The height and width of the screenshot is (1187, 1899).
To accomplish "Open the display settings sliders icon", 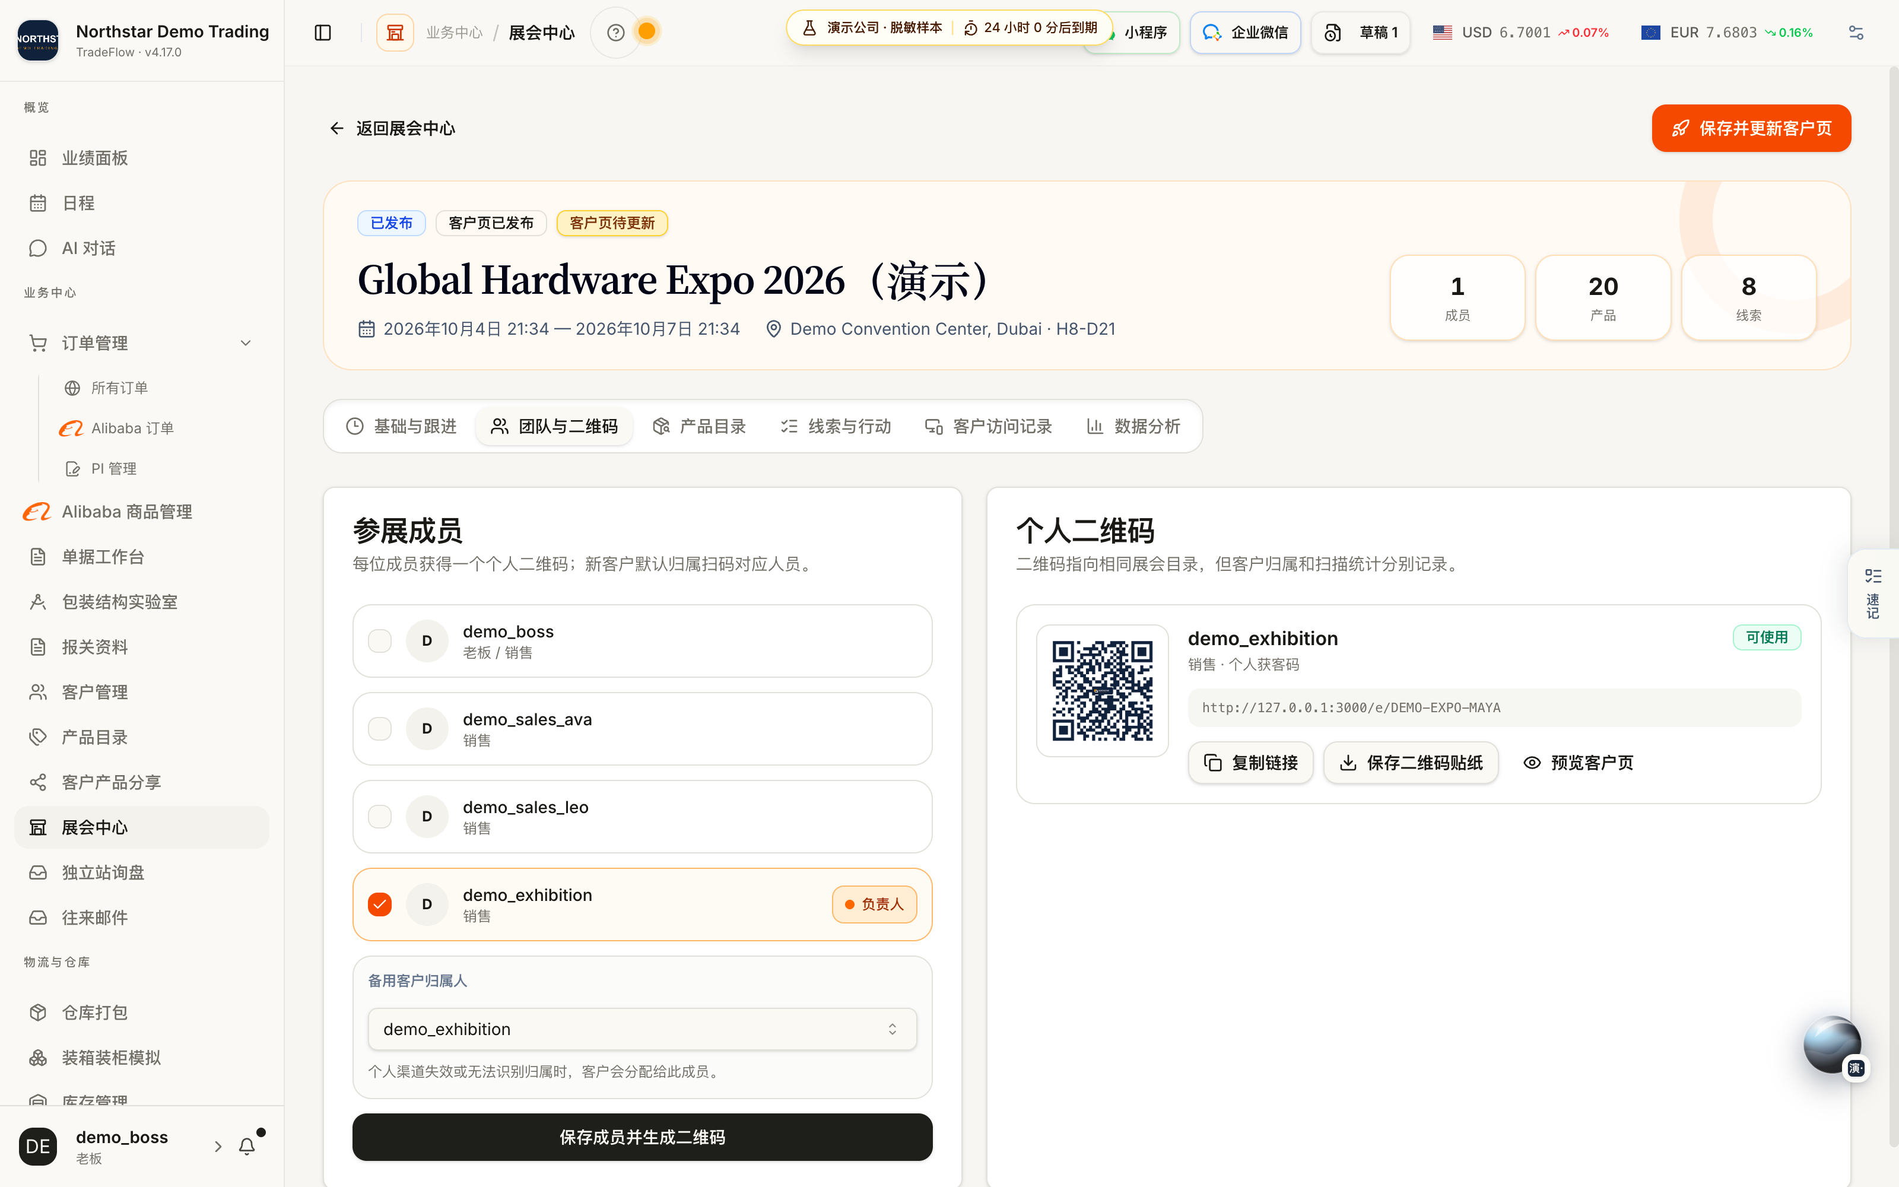I will (x=1856, y=32).
